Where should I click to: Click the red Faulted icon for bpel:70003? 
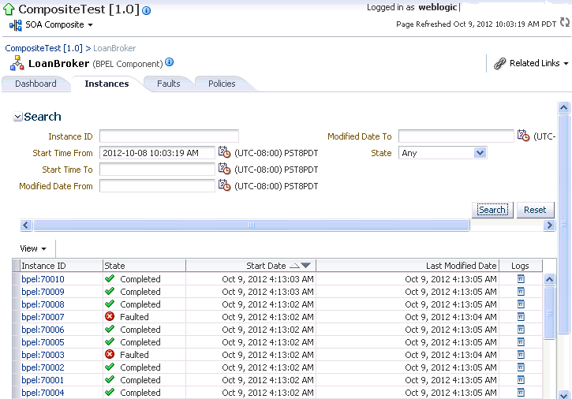point(110,354)
